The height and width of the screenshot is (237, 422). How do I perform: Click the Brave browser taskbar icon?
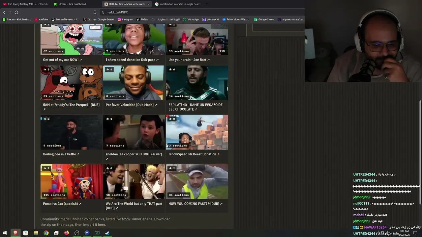click(15, 233)
